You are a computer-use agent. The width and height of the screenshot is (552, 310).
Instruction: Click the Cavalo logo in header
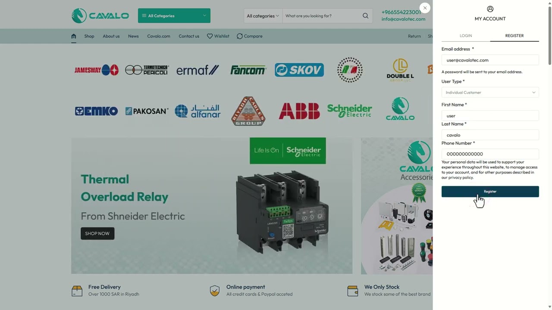tap(100, 15)
